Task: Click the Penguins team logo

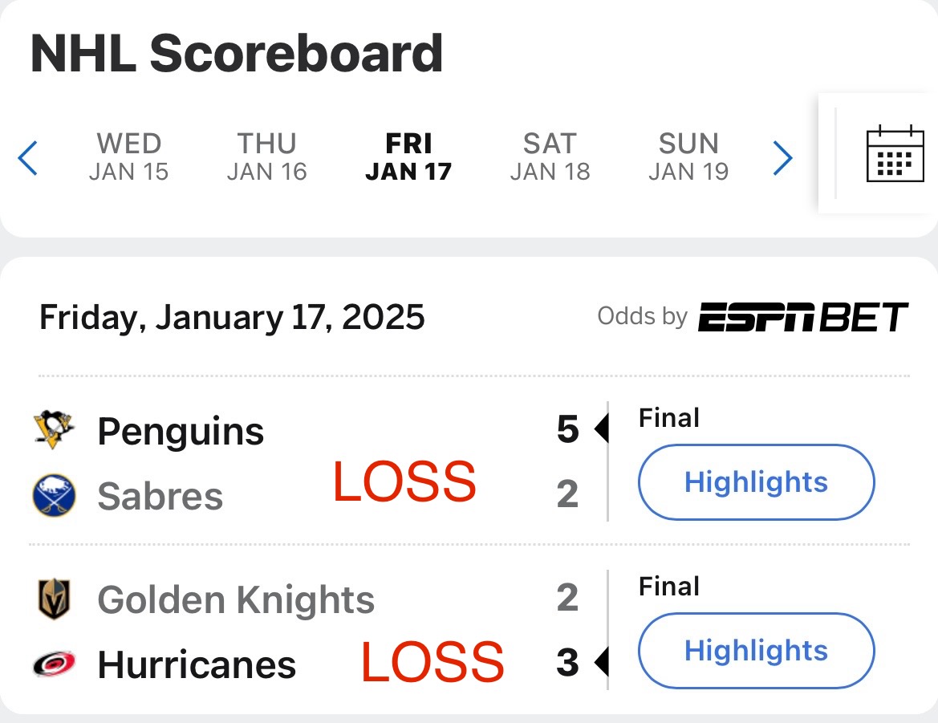Action: (x=54, y=429)
